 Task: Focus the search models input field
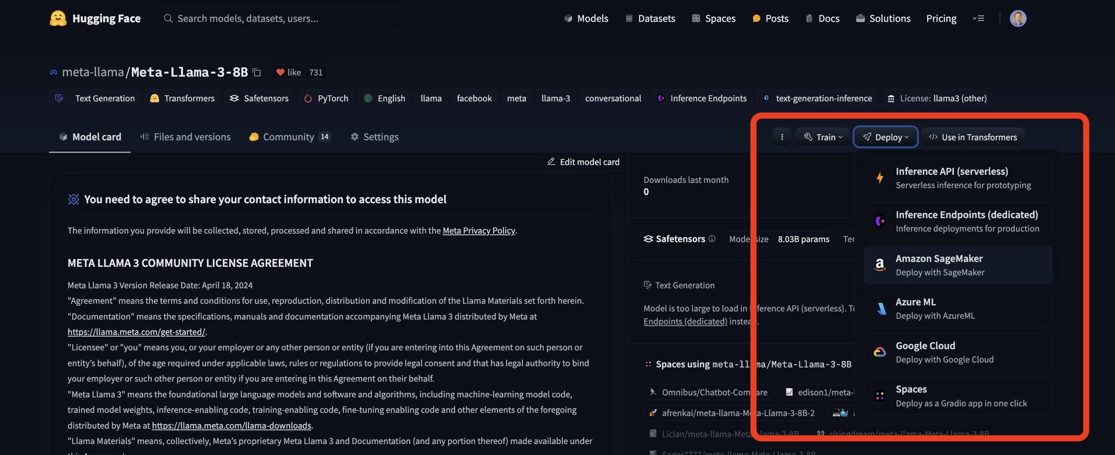[281, 19]
